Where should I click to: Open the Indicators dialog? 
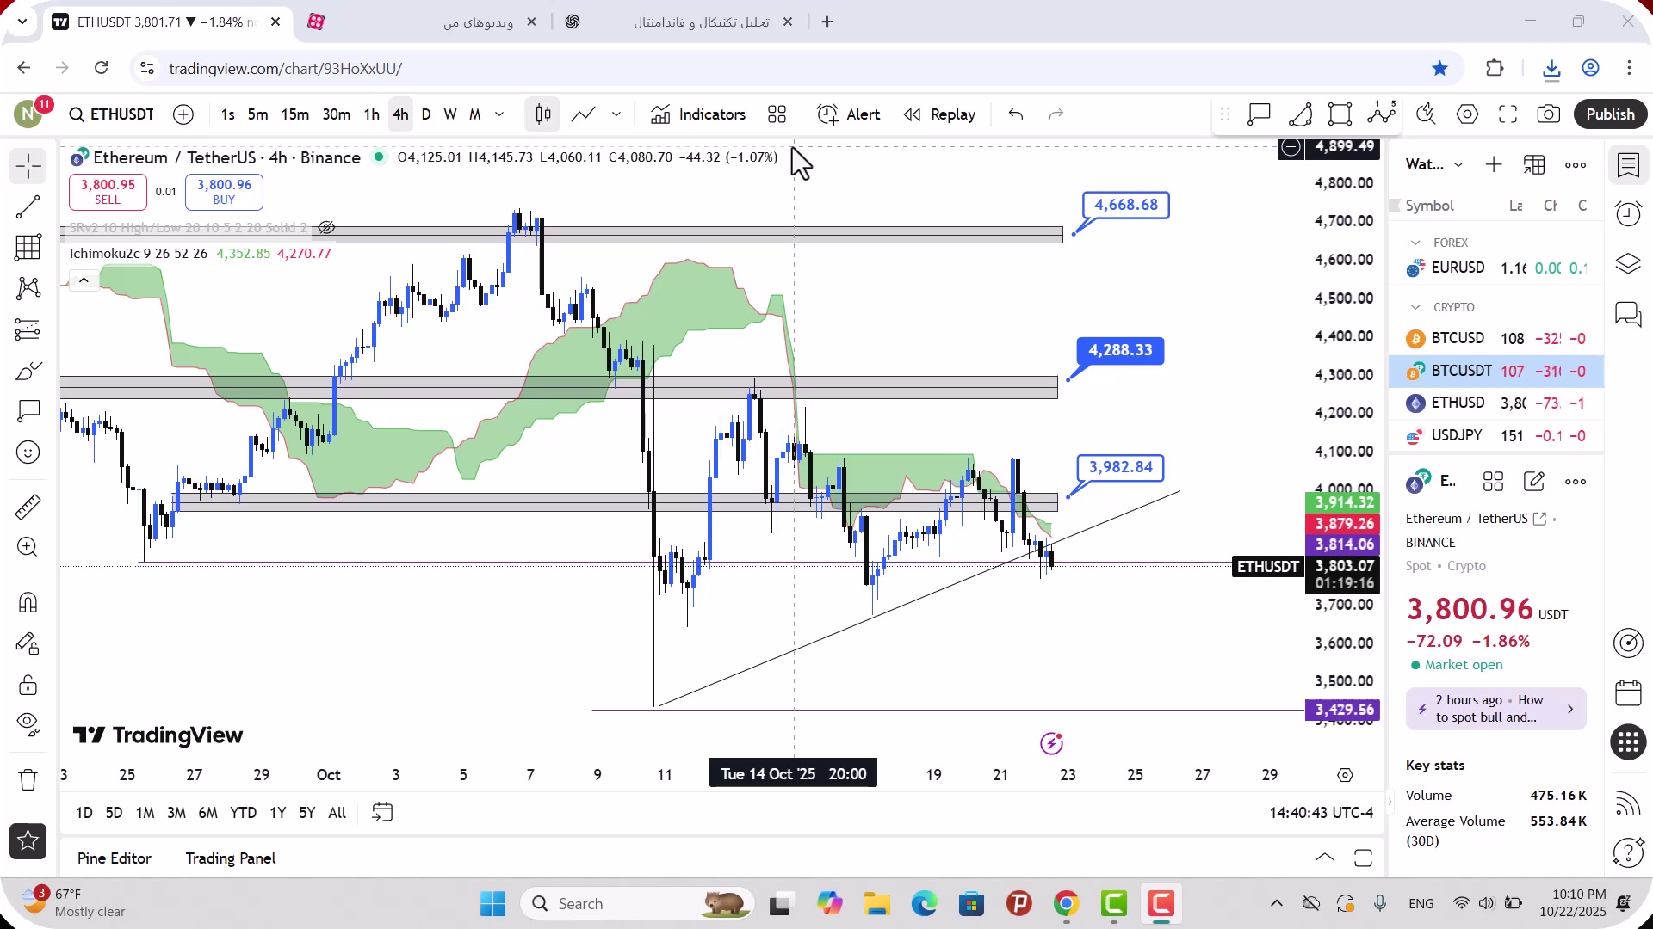click(x=698, y=114)
